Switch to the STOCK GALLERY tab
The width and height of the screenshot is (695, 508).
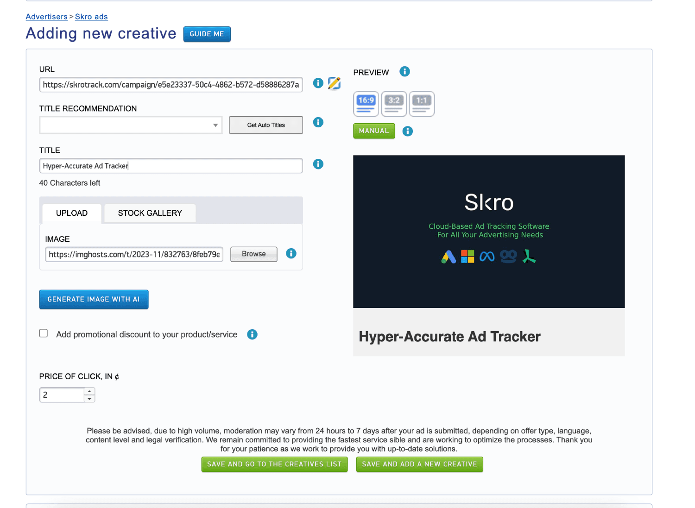150,213
